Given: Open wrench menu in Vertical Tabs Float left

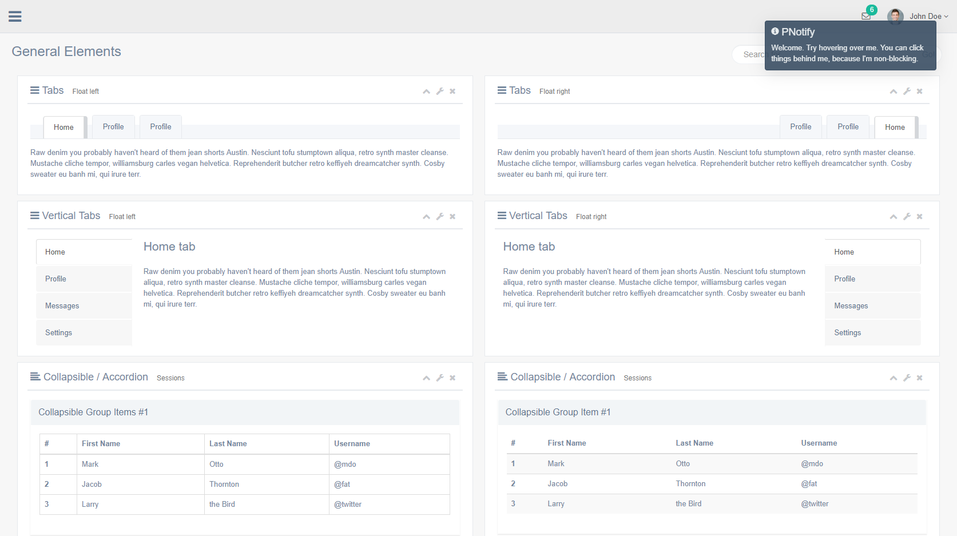Looking at the screenshot, I should 440,217.
